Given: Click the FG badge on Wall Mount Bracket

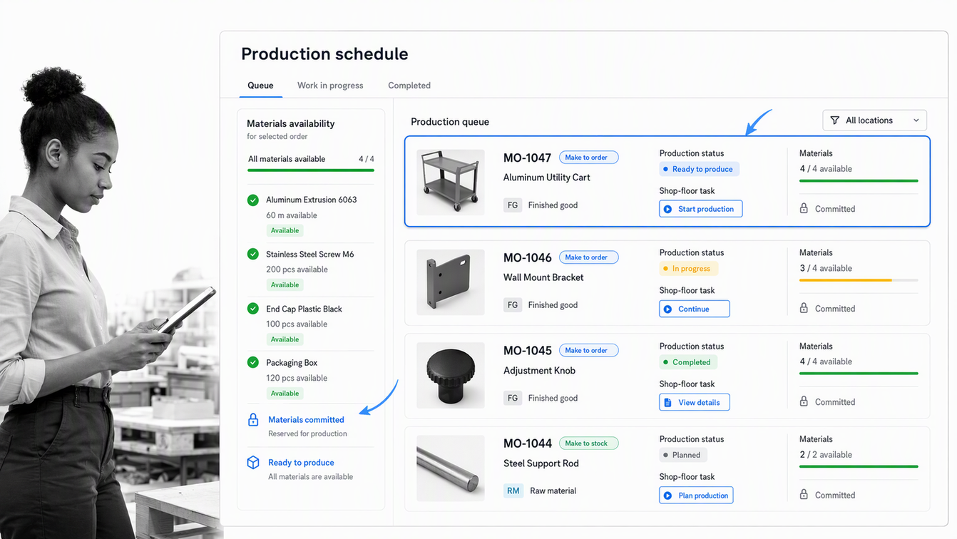Looking at the screenshot, I should coord(513,305).
